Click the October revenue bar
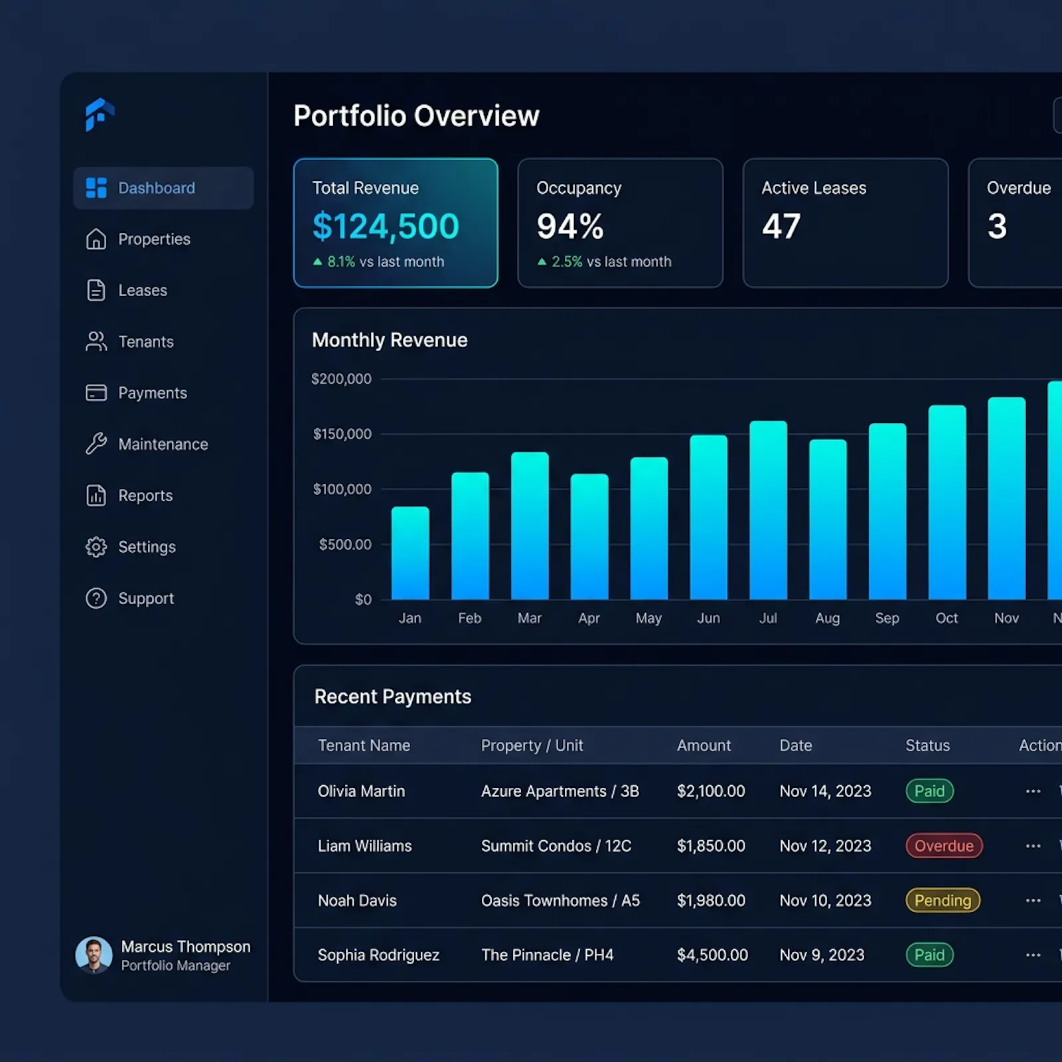The height and width of the screenshot is (1062, 1062). [947, 502]
